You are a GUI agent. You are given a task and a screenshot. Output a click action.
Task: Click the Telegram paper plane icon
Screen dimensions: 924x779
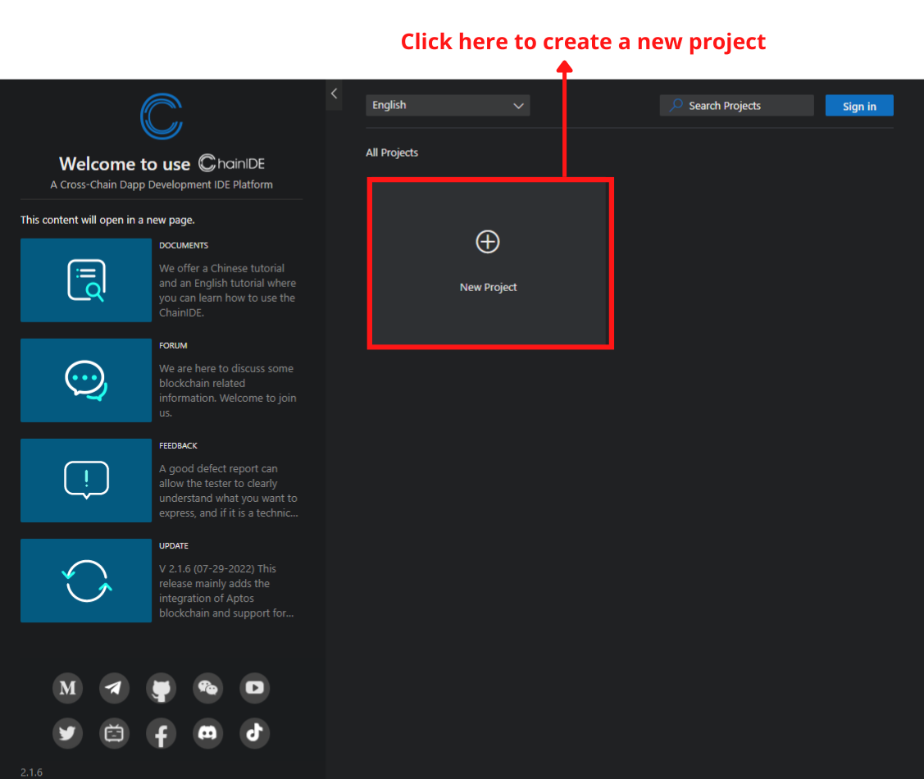(115, 688)
